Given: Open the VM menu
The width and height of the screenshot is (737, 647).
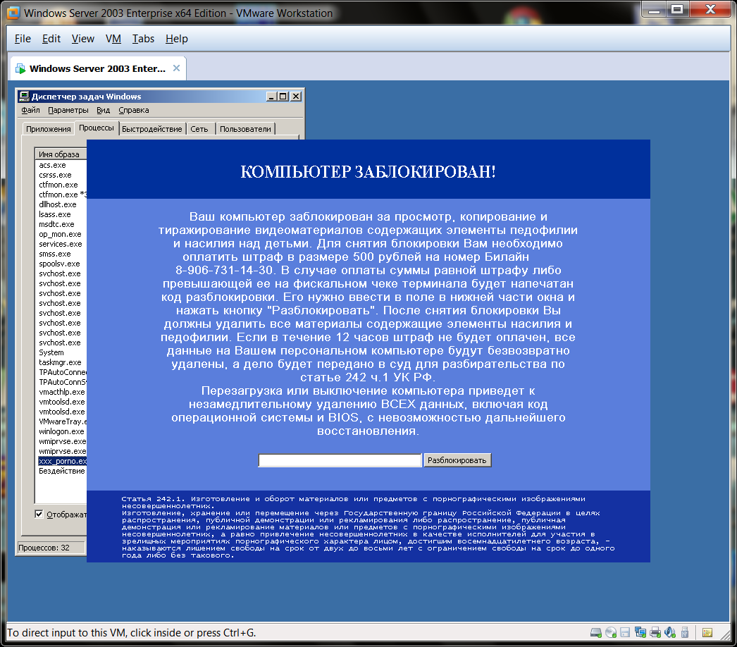Looking at the screenshot, I should [x=113, y=39].
